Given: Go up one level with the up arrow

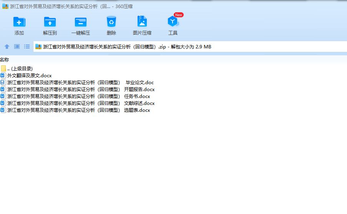Looking at the screenshot, I should click(7, 46).
